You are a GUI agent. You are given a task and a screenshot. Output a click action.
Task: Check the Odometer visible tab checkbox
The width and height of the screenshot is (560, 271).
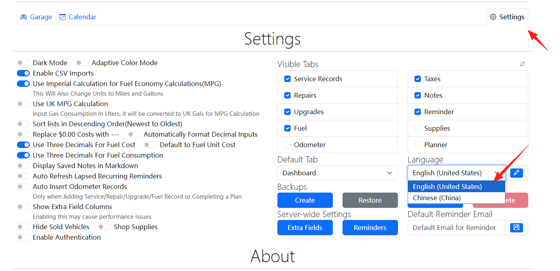tap(287, 145)
